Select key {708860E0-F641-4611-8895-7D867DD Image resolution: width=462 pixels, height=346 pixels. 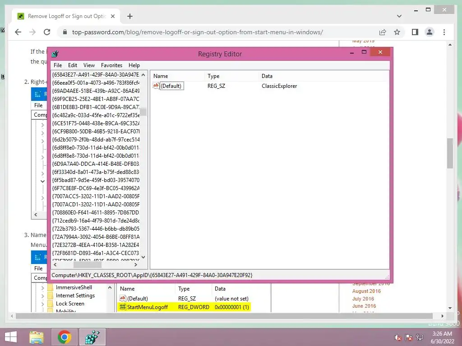(96, 213)
